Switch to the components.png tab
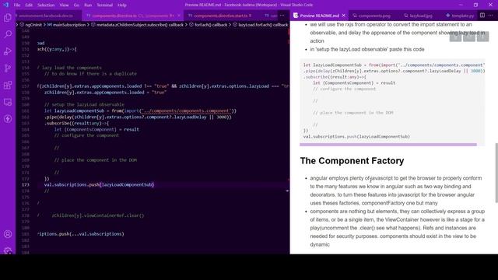 tap(374, 16)
